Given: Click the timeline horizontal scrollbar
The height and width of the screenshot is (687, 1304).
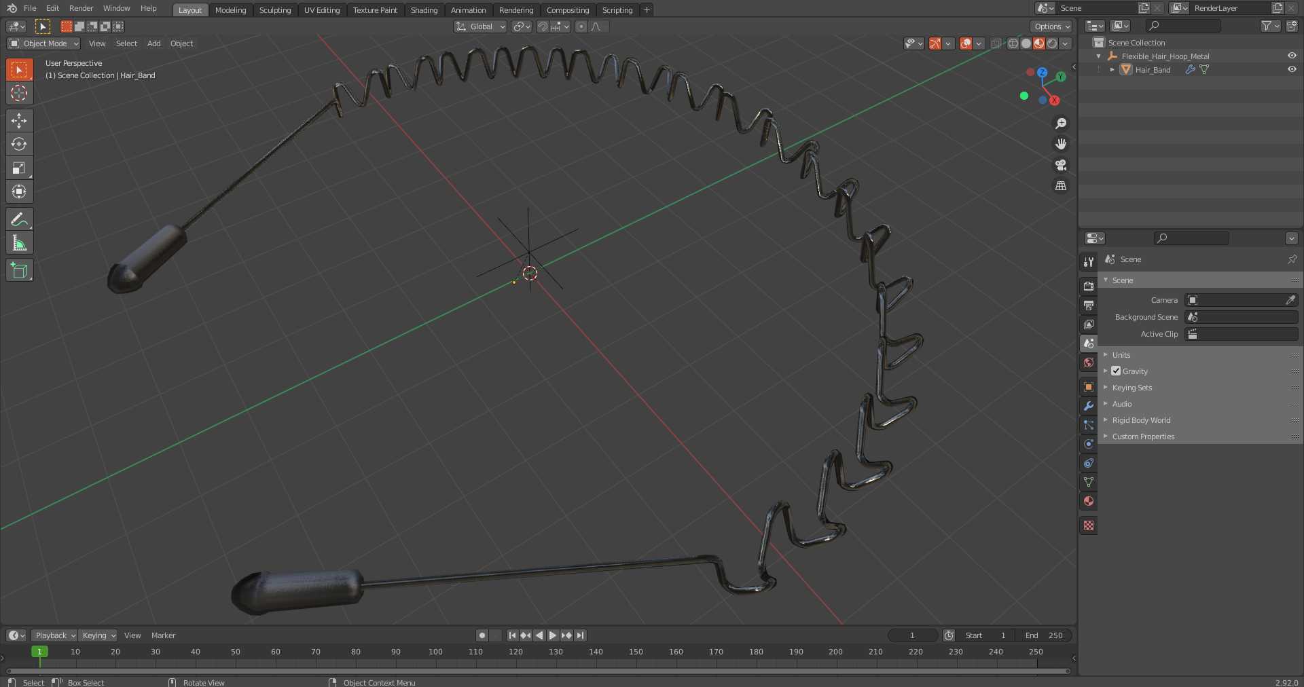Looking at the screenshot, I should 538,671.
